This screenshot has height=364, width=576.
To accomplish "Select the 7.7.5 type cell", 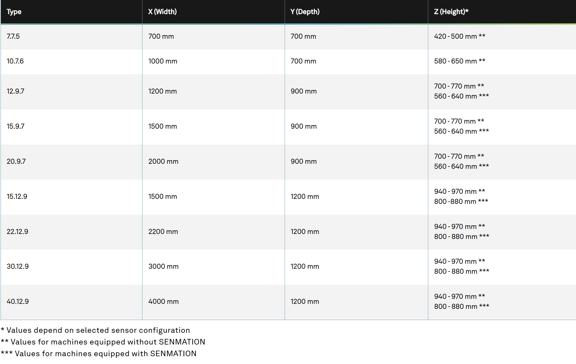I will tap(71, 37).
